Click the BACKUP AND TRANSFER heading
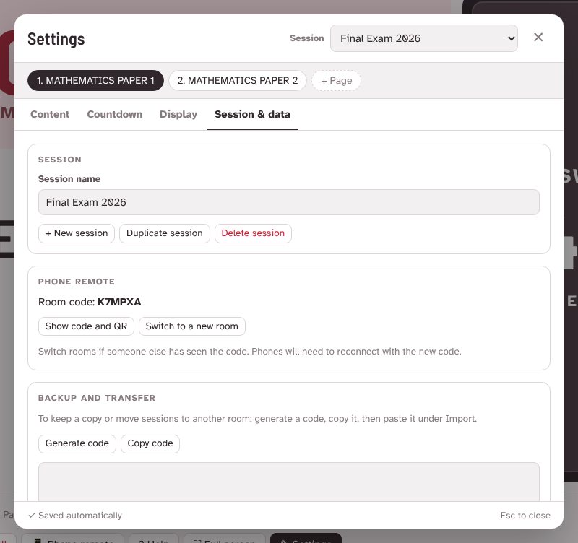 coord(97,399)
